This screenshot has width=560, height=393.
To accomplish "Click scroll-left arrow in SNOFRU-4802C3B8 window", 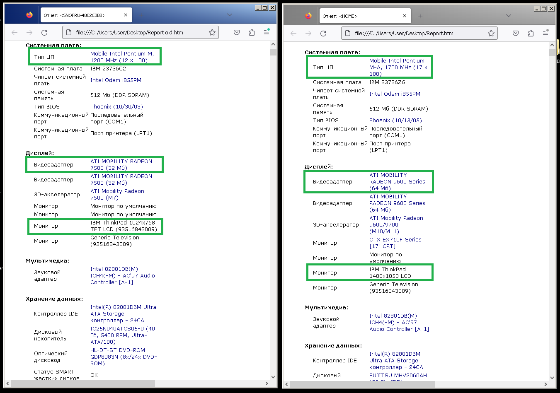I will pos(8,383).
